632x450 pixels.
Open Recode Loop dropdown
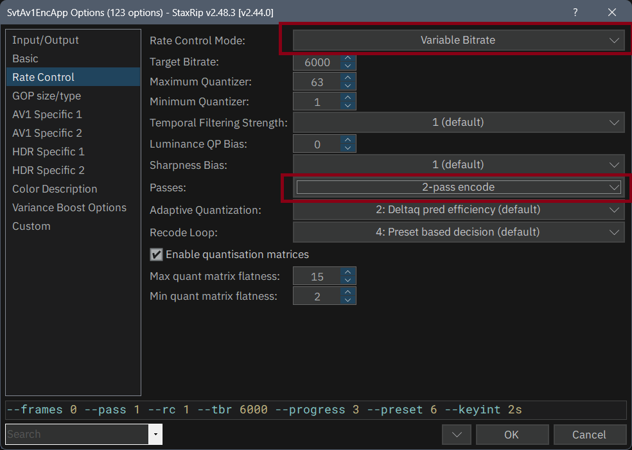click(x=459, y=232)
